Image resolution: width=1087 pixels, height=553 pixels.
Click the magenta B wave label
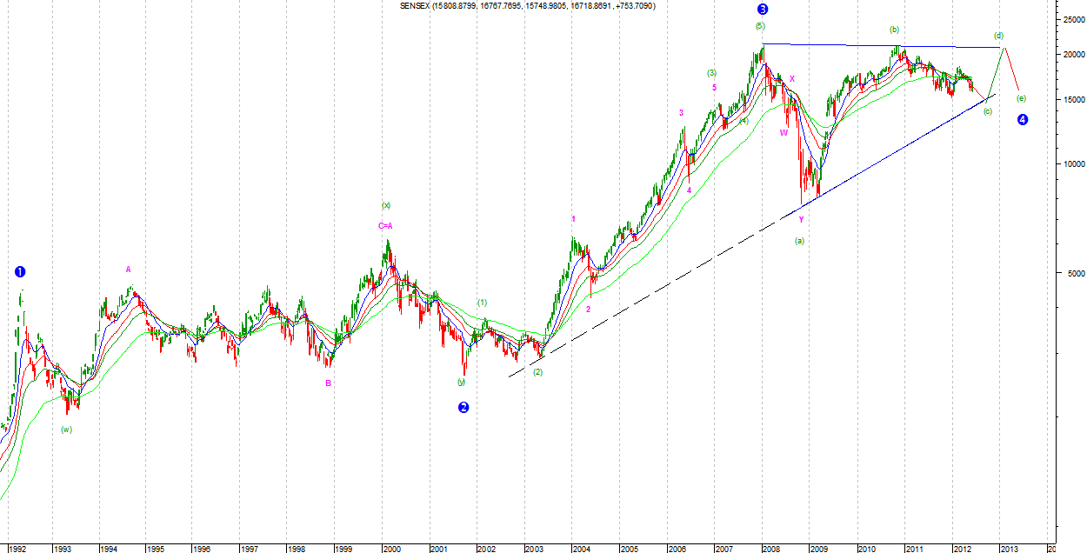pos(328,383)
